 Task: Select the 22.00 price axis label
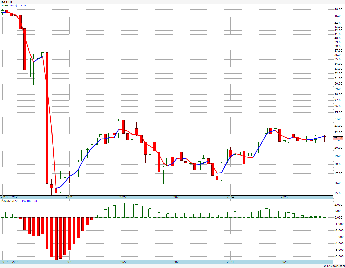tap(338, 133)
